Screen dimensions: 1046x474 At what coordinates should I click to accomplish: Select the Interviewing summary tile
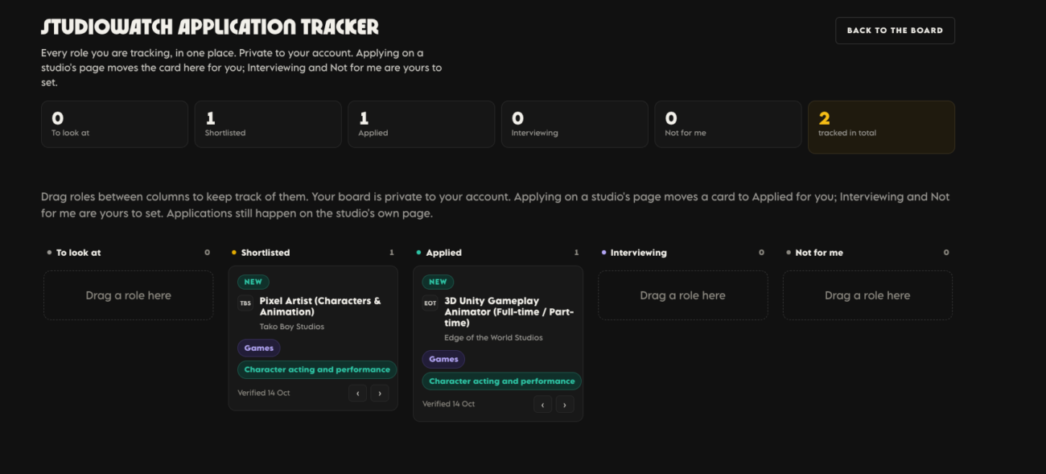pyautogui.click(x=574, y=124)
